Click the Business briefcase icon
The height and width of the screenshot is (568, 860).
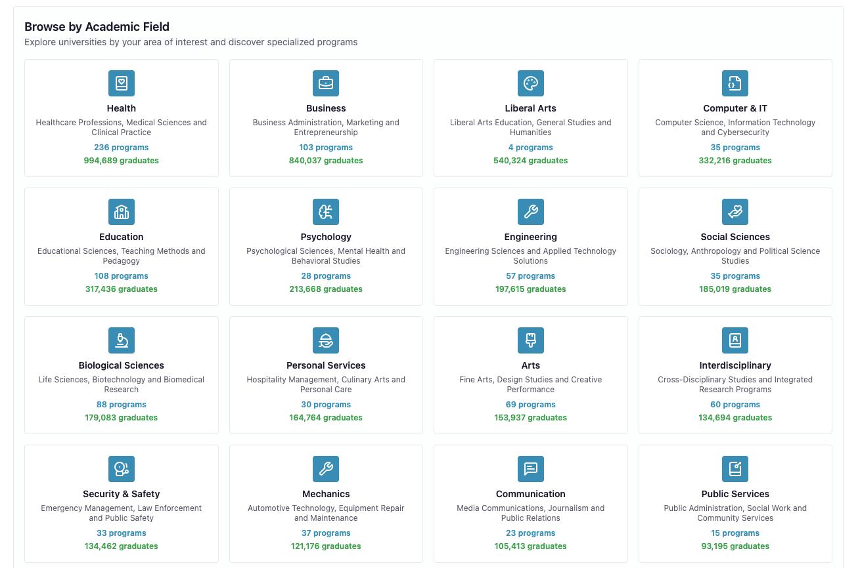tap(326, 83)
